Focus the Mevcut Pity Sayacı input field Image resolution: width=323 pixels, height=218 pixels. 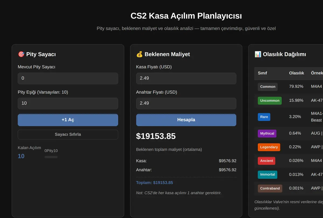click(x=68, y=78)
